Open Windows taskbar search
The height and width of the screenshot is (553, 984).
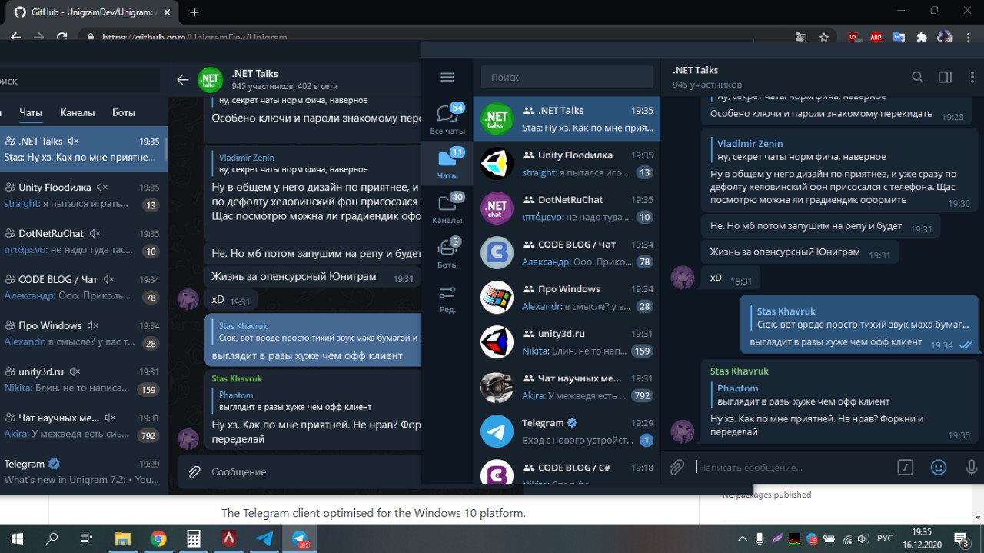pos(52,538)
